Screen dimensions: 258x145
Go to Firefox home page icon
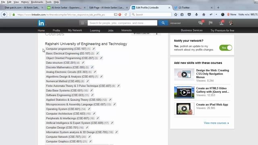pos(204,14)
